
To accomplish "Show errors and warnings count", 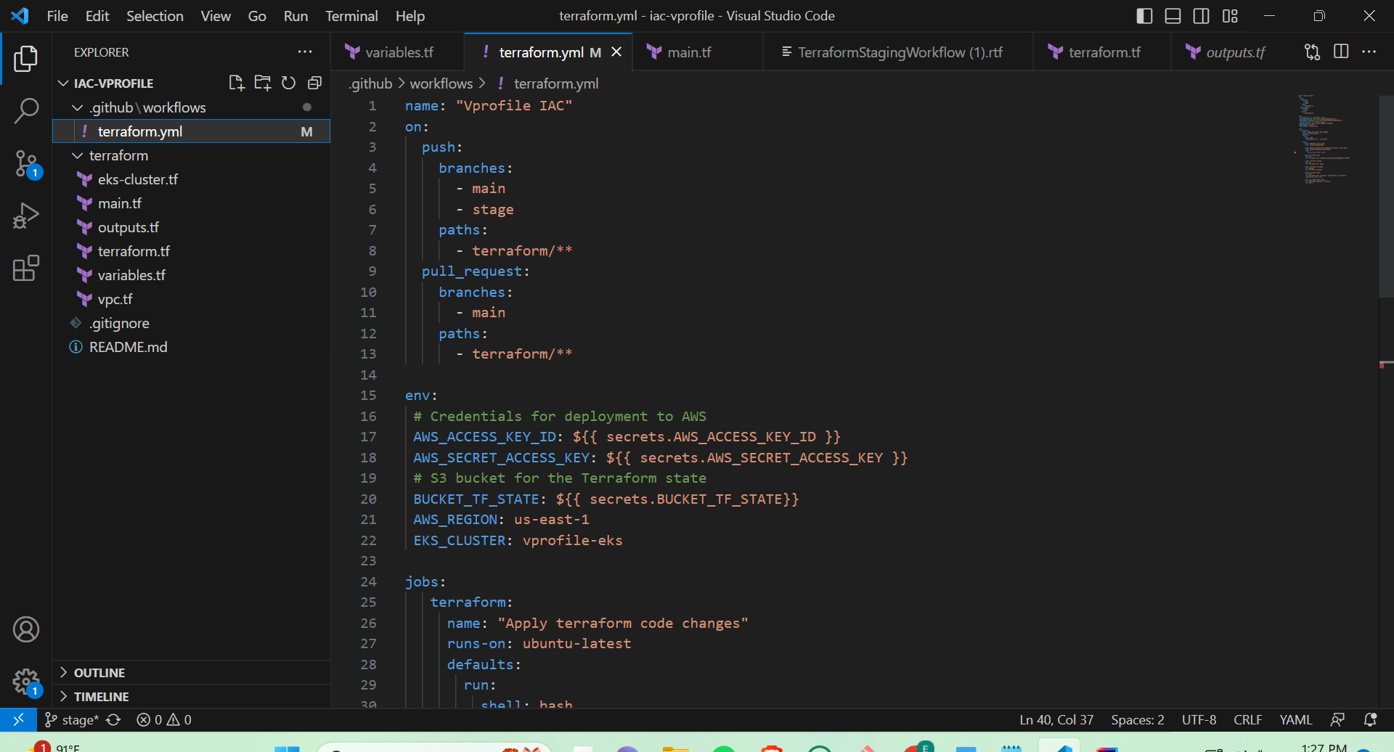I will (164, 719).
